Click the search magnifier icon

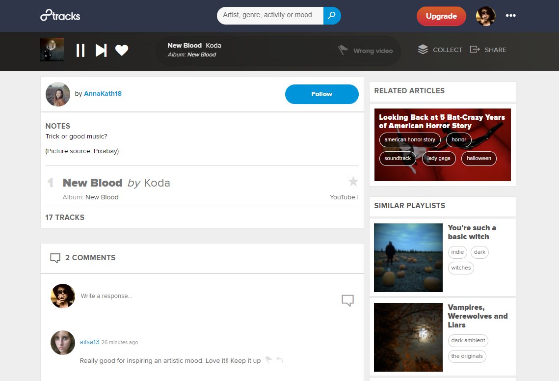pyautogui.click(x=332, y=16)
